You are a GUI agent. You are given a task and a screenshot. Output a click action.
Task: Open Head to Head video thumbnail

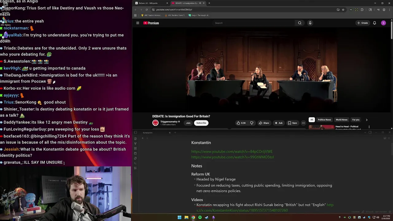coord(321,127)
